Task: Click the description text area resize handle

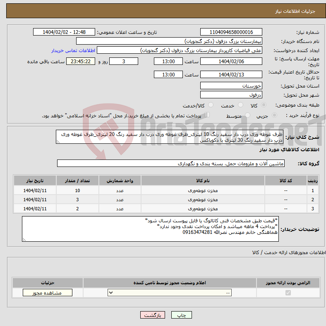Action: coord(58,142)
